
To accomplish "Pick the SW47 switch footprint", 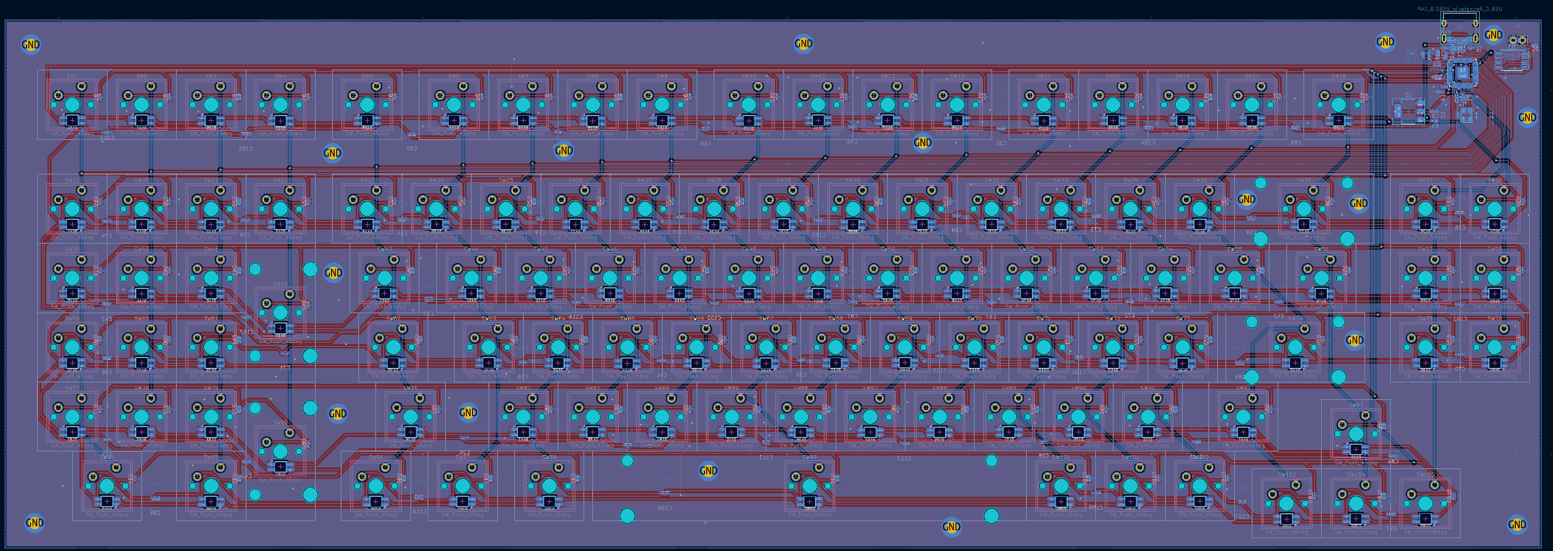I will coord(680,278).
